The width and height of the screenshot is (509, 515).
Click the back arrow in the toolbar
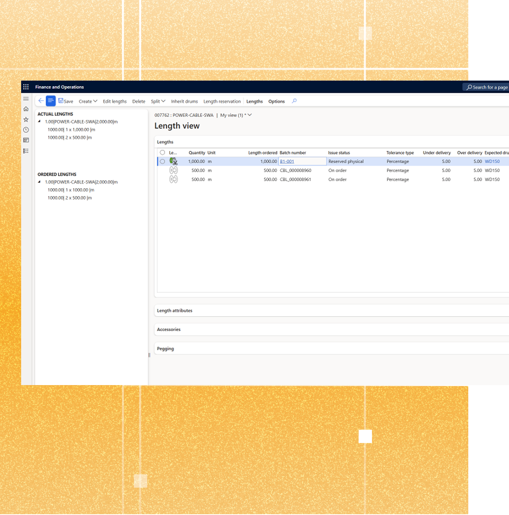click(41, 101)
